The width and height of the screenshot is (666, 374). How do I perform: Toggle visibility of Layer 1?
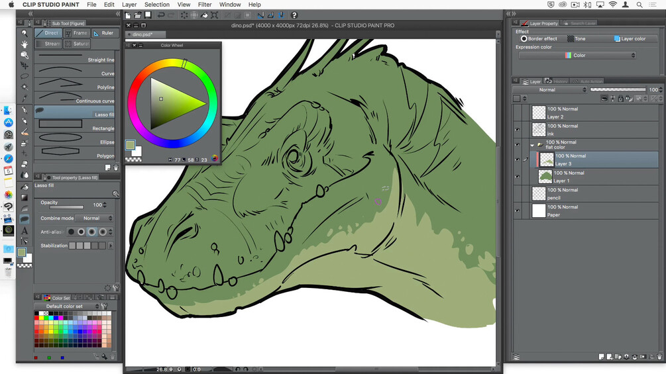click(x=517, y=176)
